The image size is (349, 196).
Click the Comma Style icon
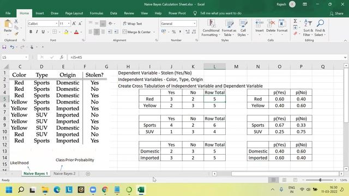tap(180, 32)
